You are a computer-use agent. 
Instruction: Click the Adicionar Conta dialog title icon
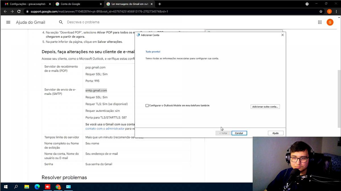point(138,35)
